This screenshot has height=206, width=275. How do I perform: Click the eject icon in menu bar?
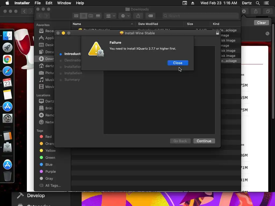193,3
